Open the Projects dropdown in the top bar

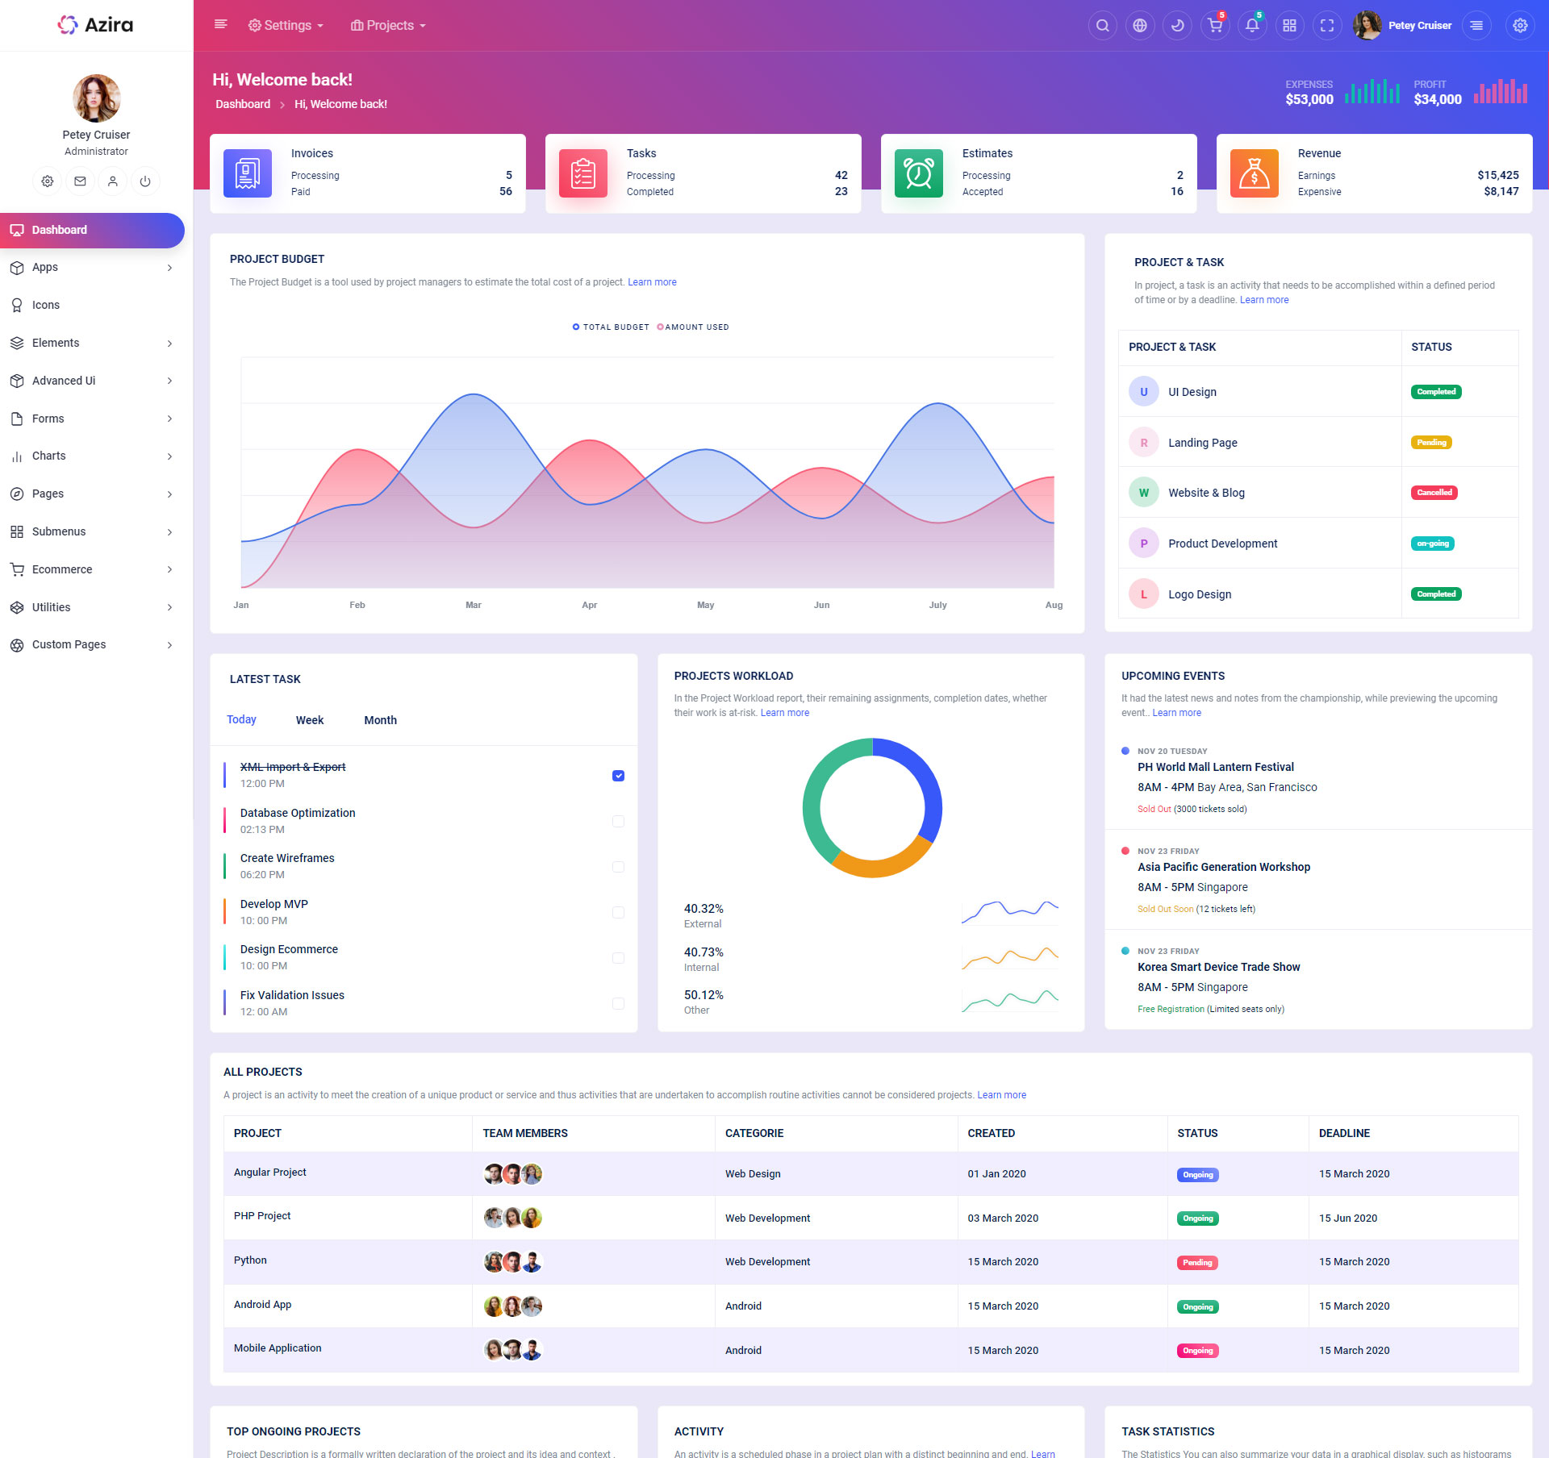[388, 26]
